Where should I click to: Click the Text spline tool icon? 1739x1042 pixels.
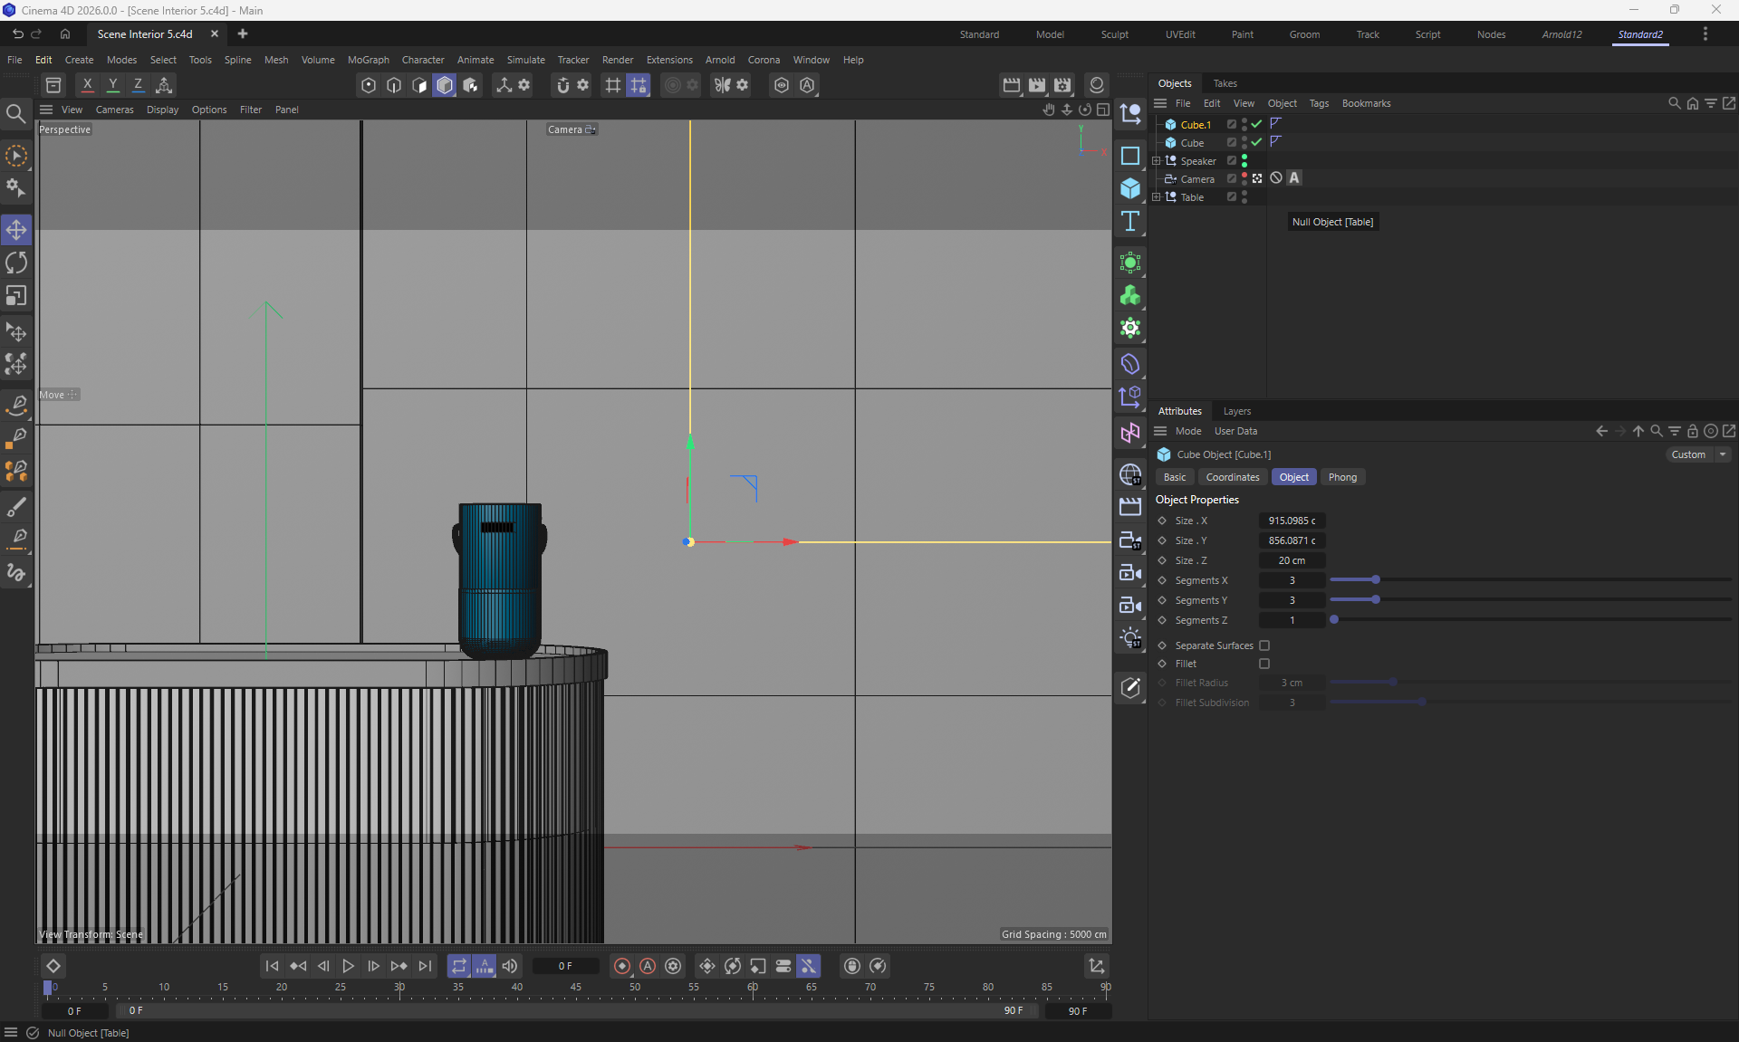coord(1129,222)
